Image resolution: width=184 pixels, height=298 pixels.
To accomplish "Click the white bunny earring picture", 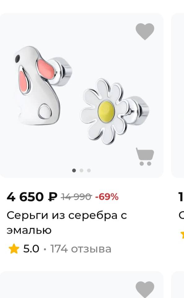I will 43,86.
